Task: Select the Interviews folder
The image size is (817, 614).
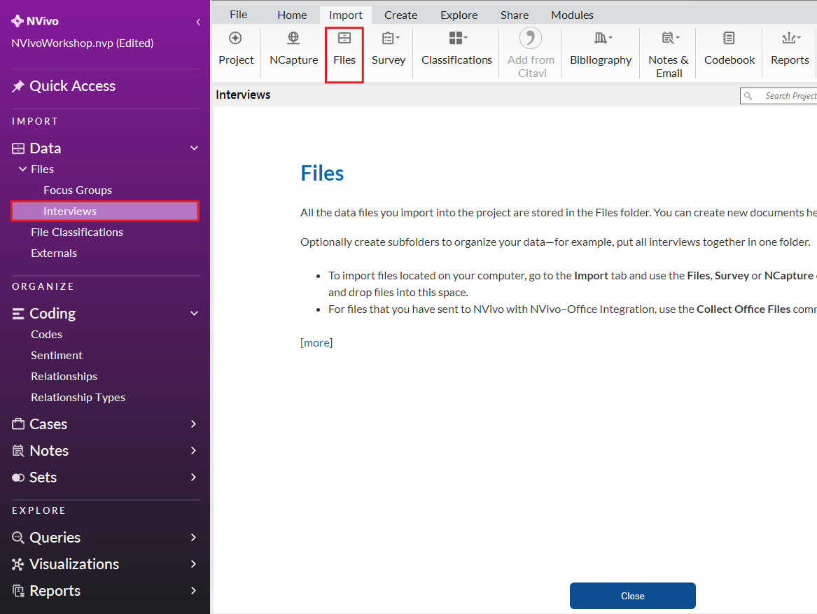Action: click(105, 211)
